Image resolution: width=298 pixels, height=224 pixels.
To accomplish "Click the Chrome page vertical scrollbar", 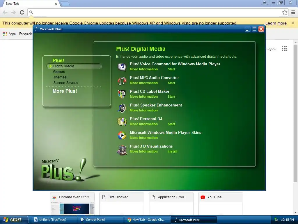I will click(295, 113).
